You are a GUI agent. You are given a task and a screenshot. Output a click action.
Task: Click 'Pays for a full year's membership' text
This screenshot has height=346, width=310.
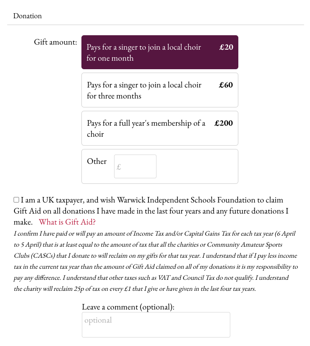[x=146, y=123]
